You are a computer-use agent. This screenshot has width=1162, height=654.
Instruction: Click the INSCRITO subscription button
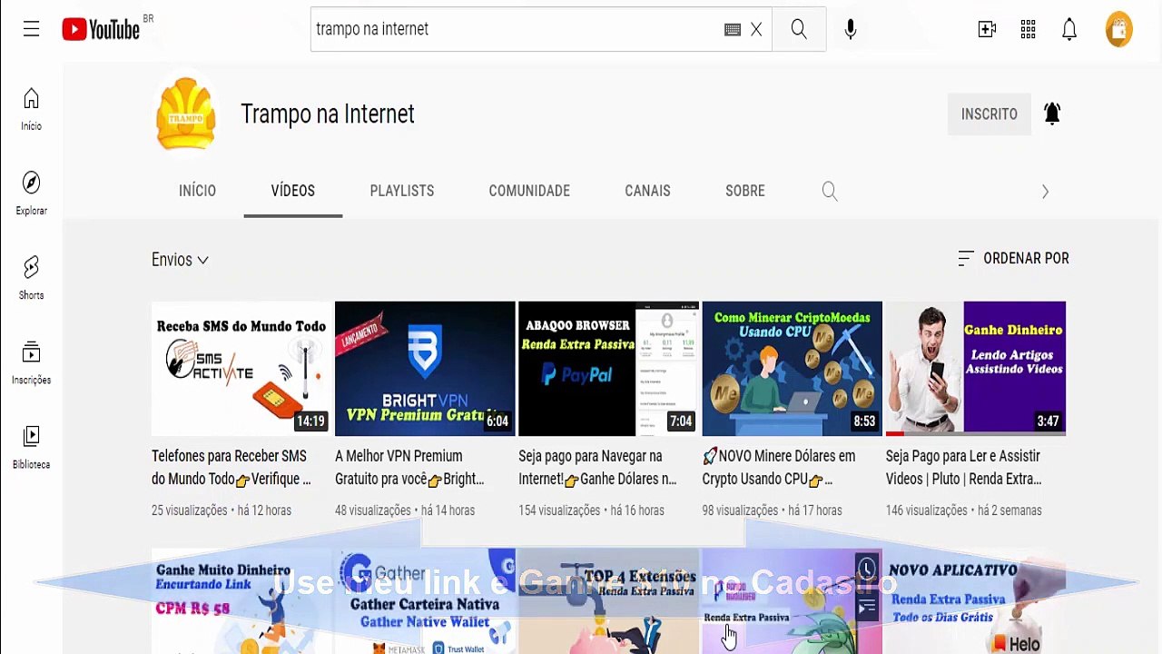pos(990,114)
